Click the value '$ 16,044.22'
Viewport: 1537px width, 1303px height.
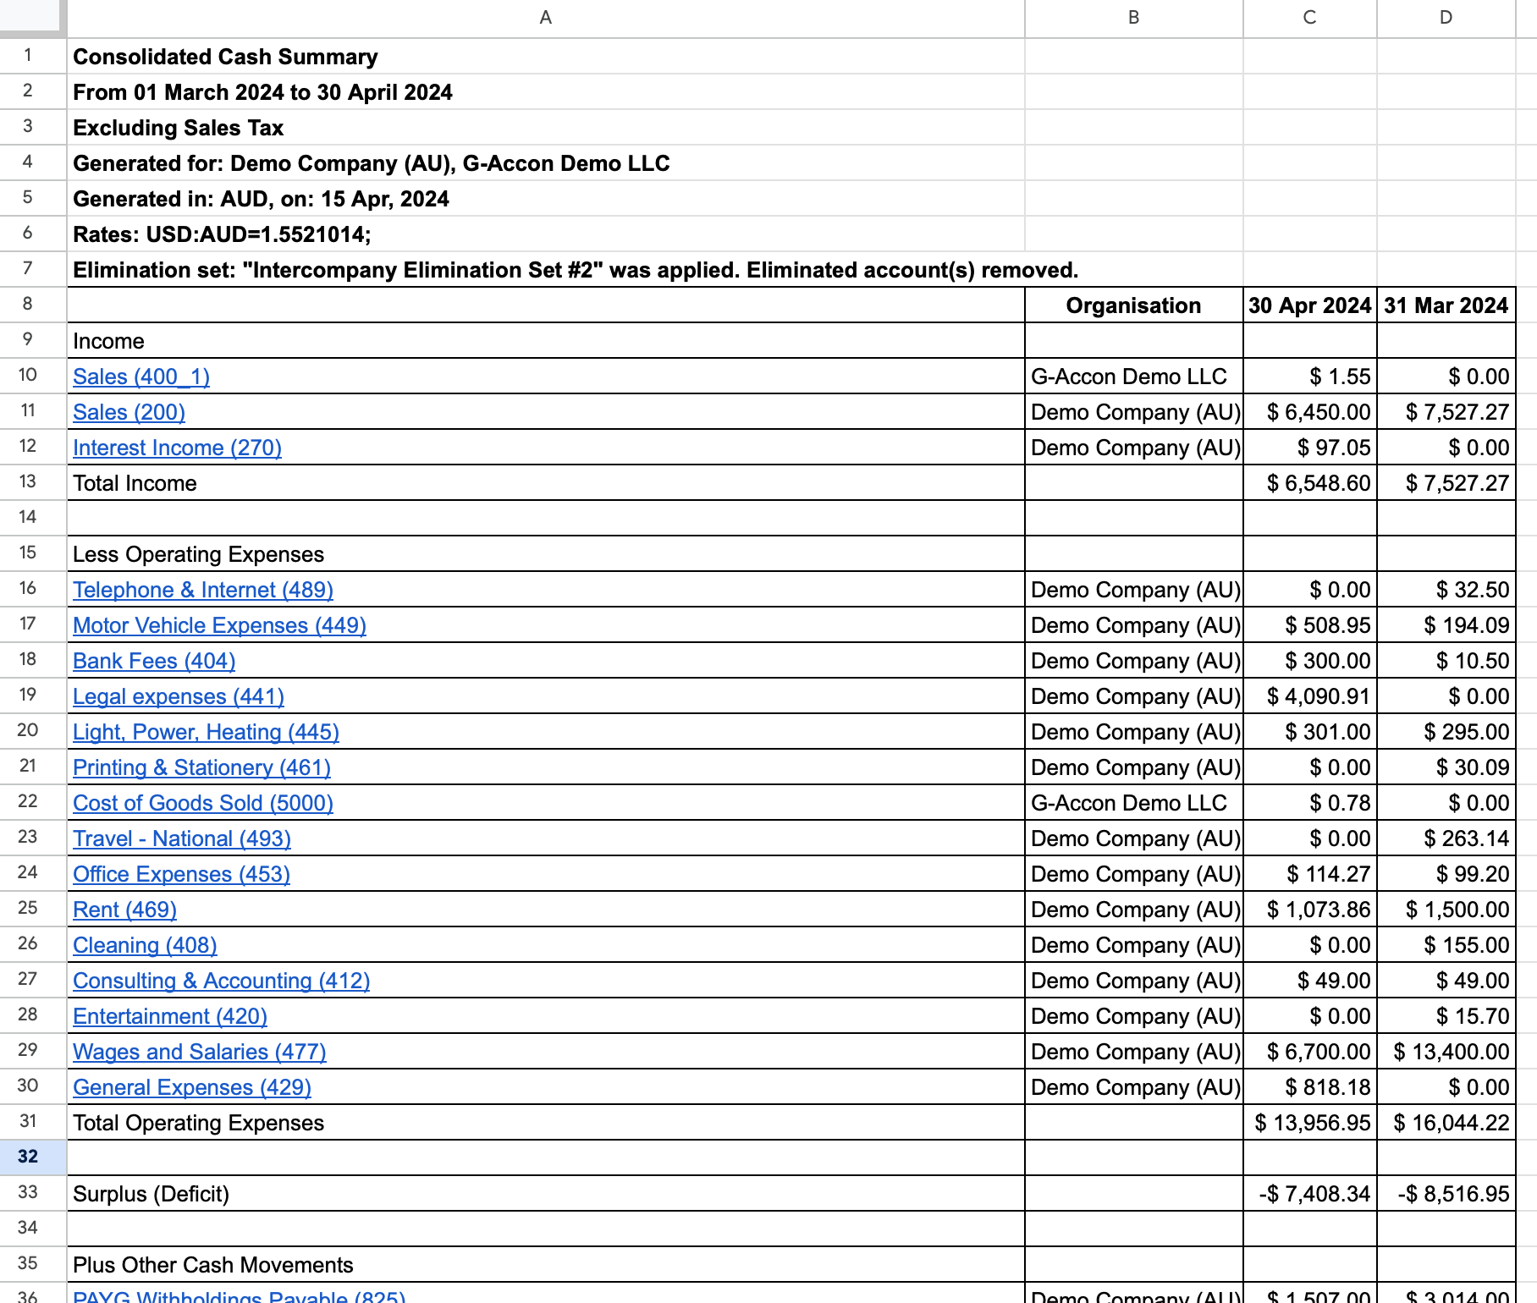pos(1446,1123)
